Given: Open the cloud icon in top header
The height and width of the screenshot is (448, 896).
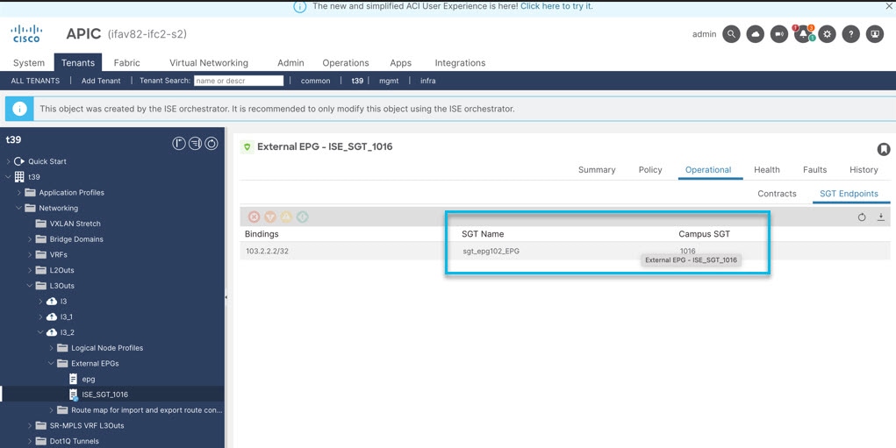Looking at the screenshot, I should coord(756,34).
